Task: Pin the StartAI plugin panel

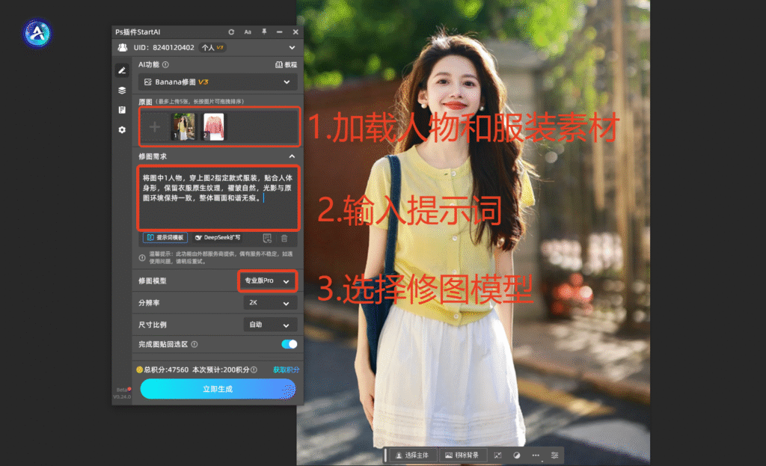Action: 264,32
